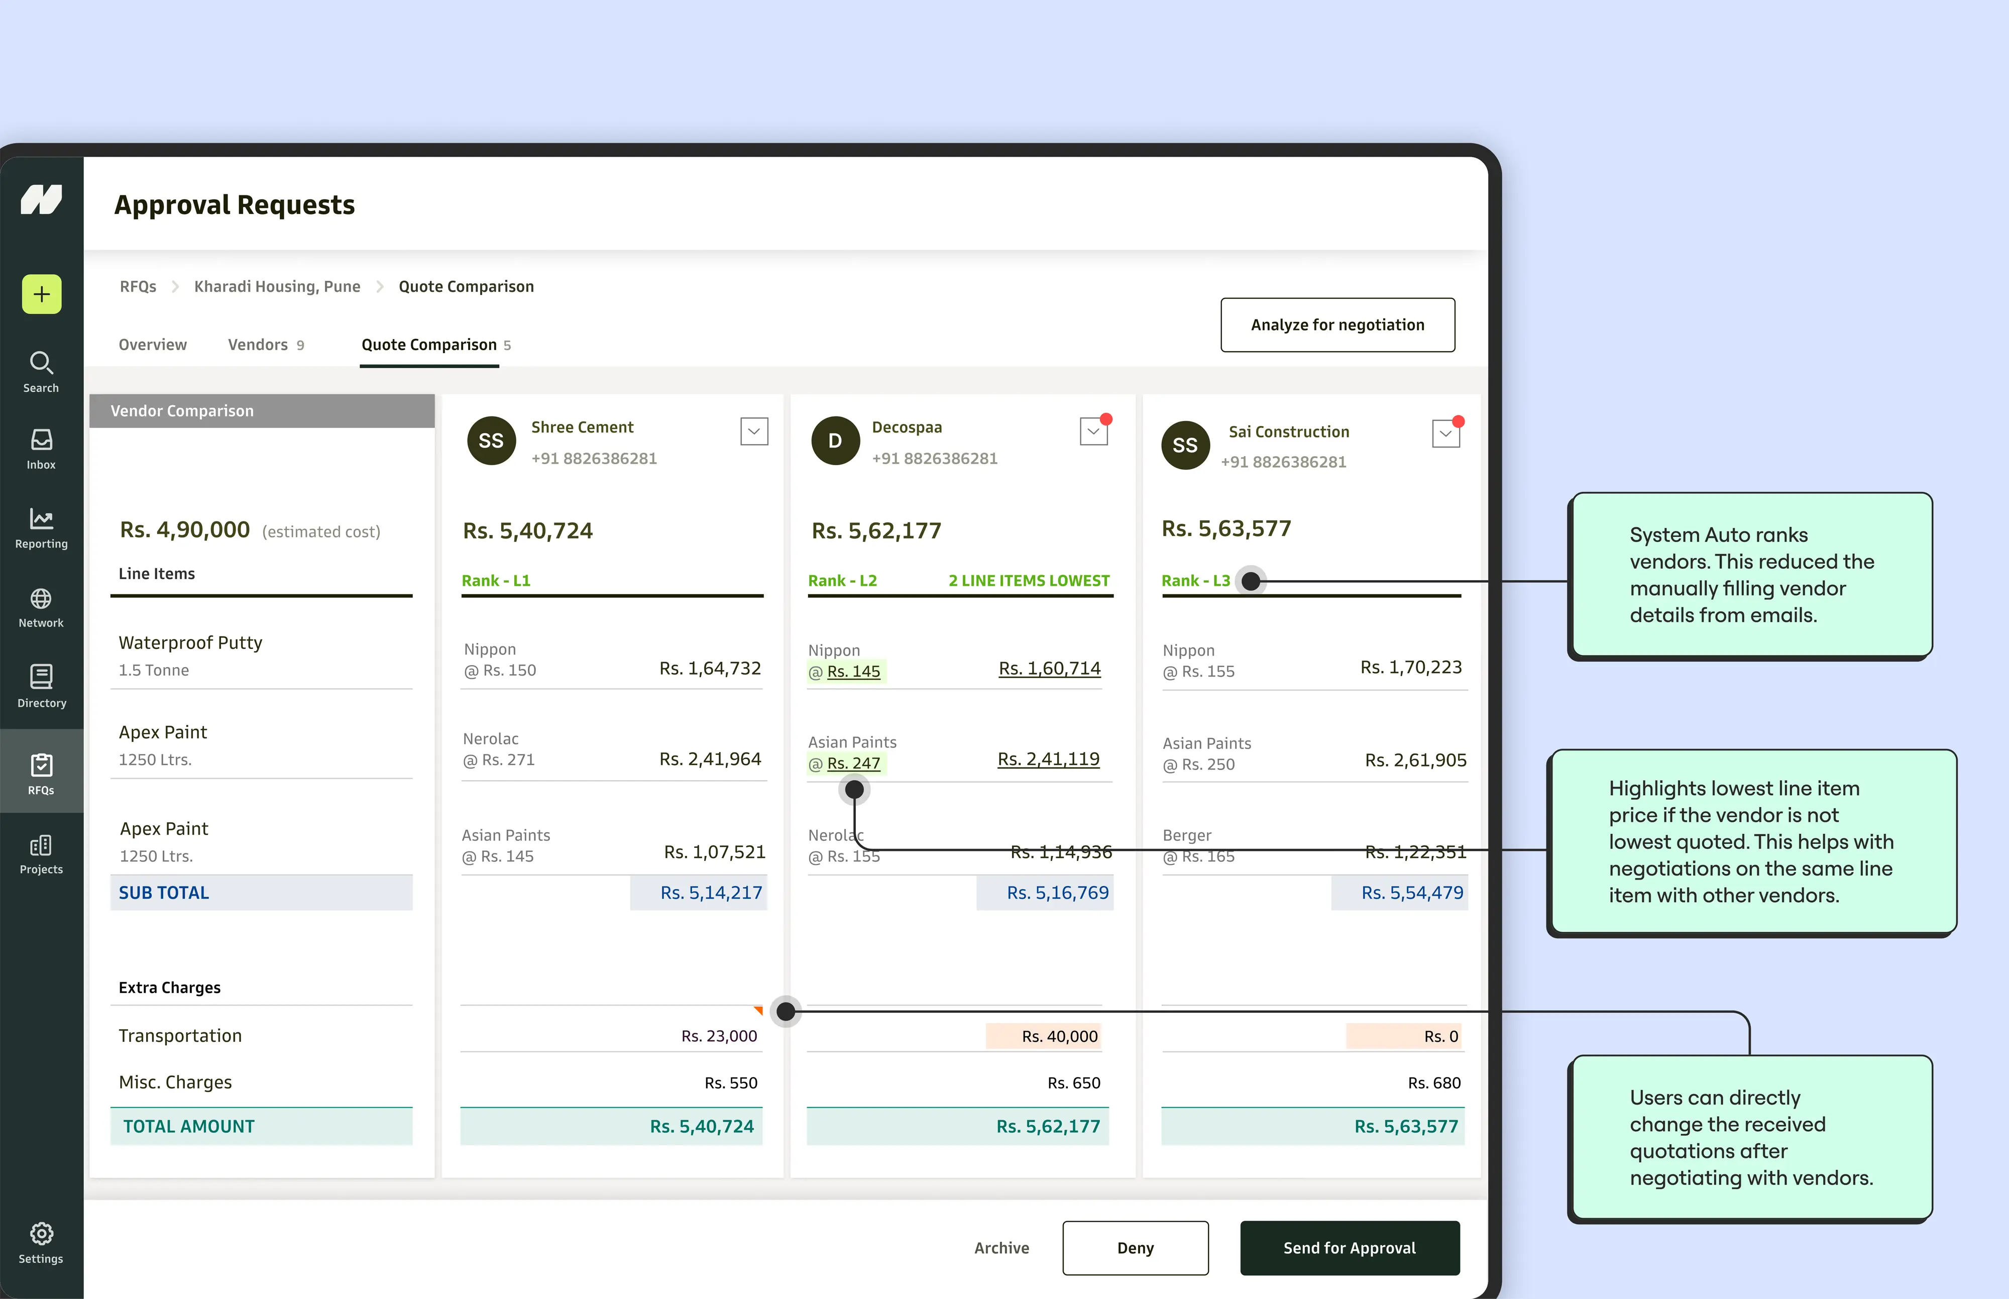Click Rank - L3 label
This screenshot has height=1299, width=2009.
pos(1196,580)
